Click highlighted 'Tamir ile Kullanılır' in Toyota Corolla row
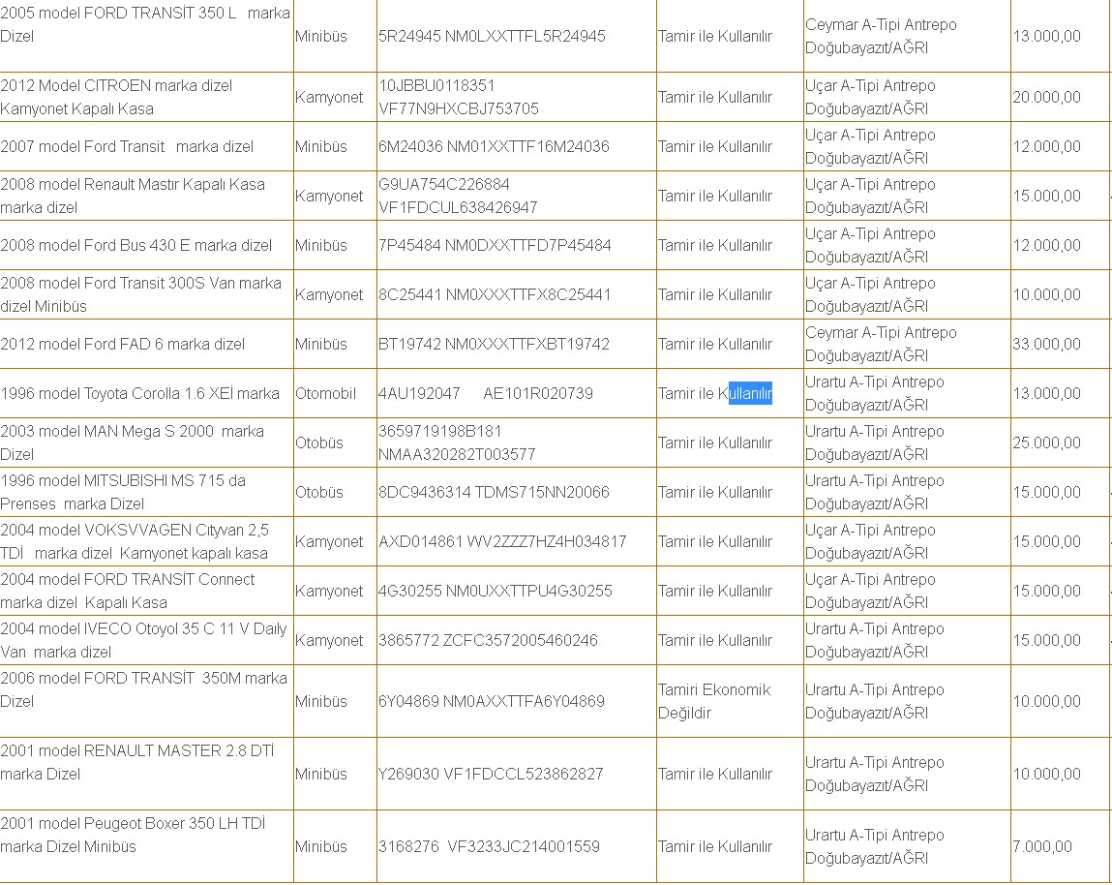The height and width of the screenshot is (885, 1112). [715, 394]
